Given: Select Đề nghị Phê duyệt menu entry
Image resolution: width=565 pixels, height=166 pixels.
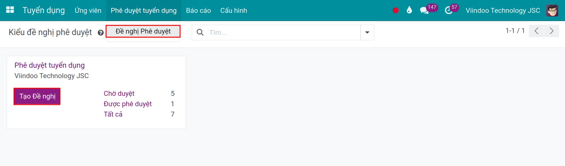Looking at the screenshot, I should [x=143, y=31].
